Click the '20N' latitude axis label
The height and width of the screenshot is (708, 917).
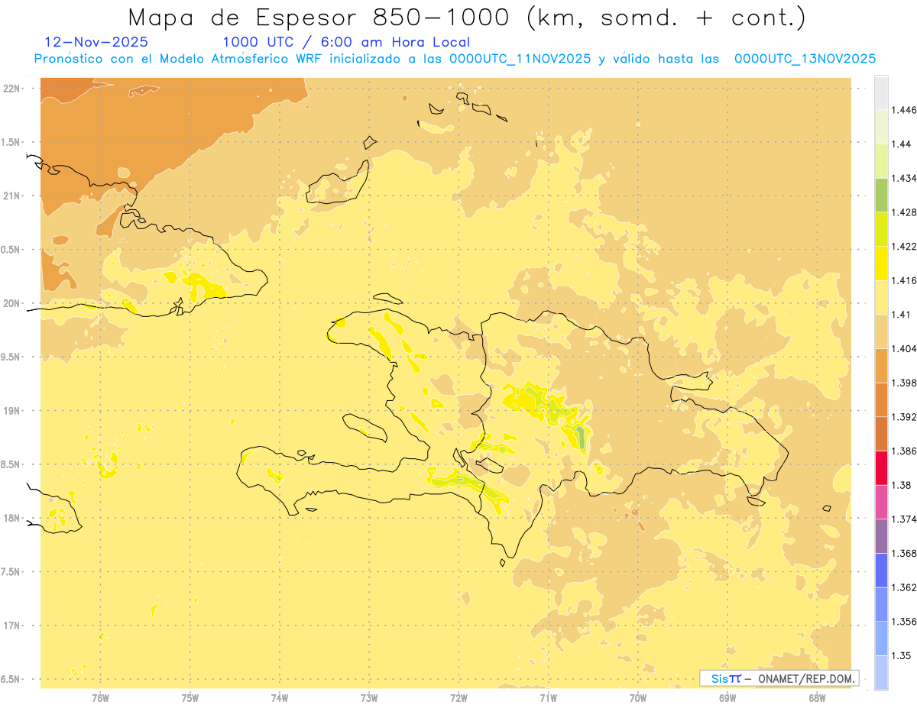[12, 303]
